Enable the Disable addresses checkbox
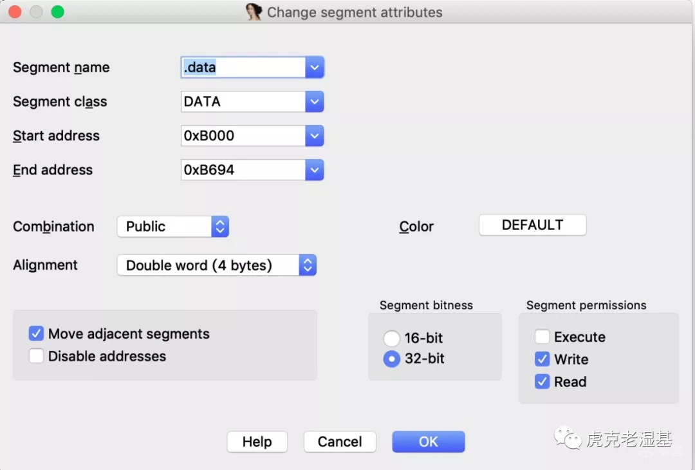This screenshot has width=695, height=470. pyautogui.click(x=36, y=356)
